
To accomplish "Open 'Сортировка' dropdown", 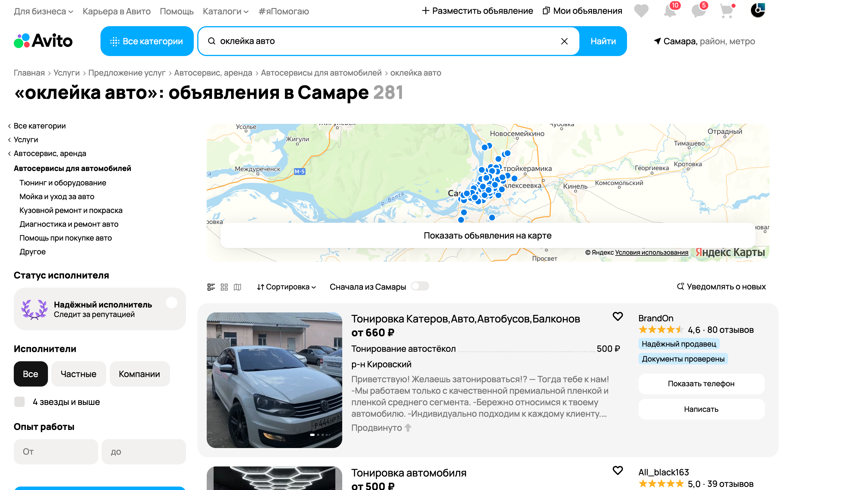I will 286,287.
